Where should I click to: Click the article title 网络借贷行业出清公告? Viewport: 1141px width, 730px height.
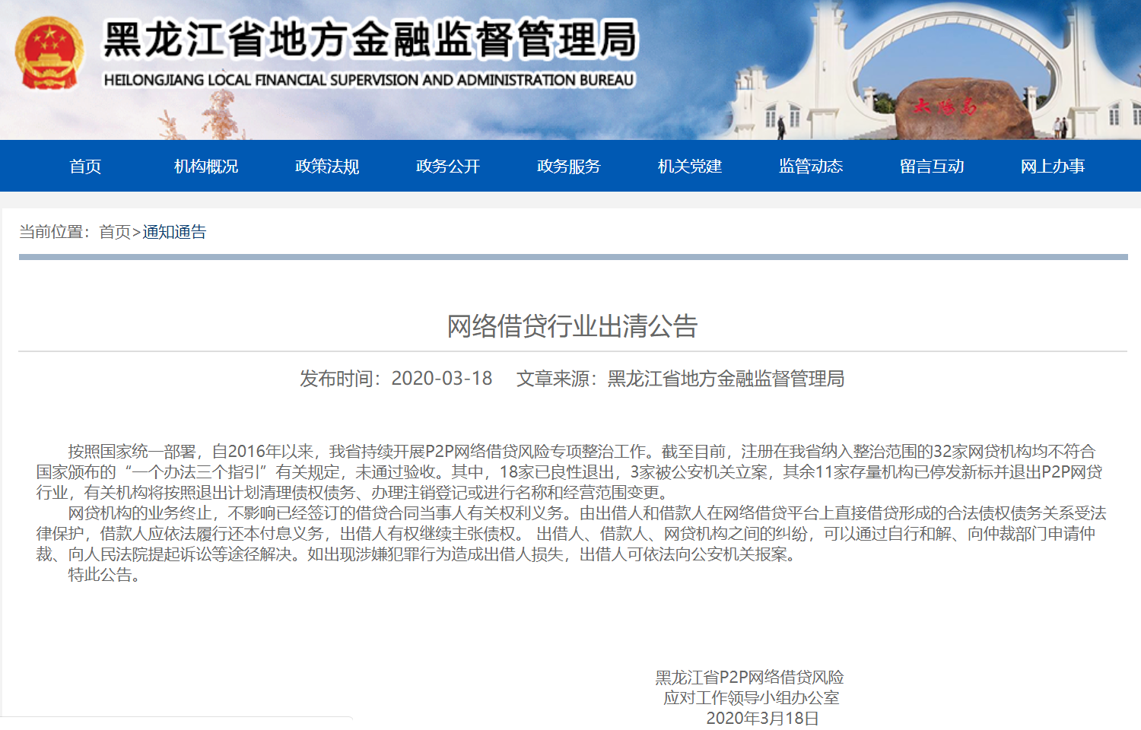point(572,326)
